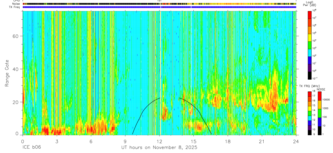The width and height of the screenshot is (333, 153).
Task: Click the blue segment of the NOISE colorbar
Action: pyautogui.click(x=319, y=122)
